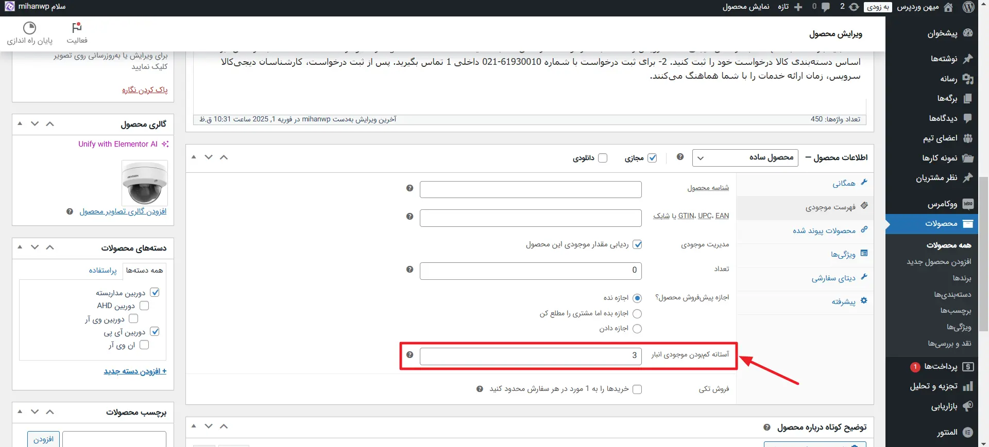Click the المنتور Elementor icon

coord(968,433)
